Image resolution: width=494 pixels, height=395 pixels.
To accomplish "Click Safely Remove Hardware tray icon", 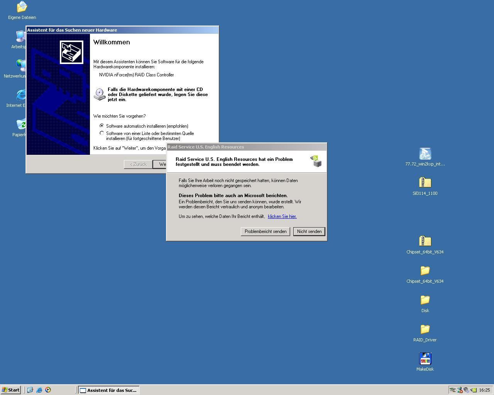I will [453, 390].
